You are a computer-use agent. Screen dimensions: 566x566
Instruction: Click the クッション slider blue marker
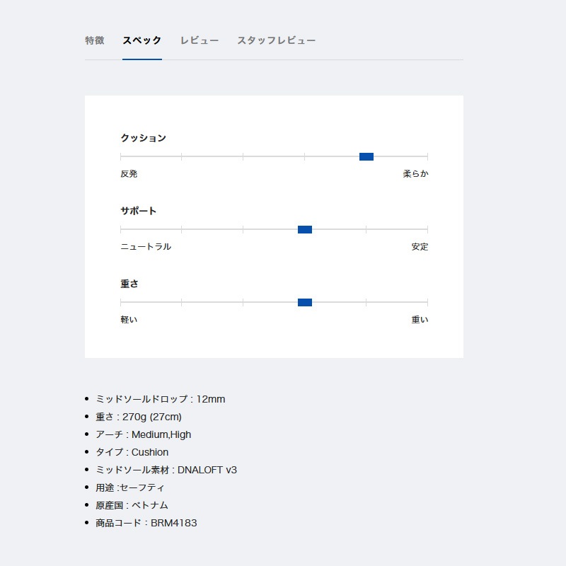click(x=366, y=156)
